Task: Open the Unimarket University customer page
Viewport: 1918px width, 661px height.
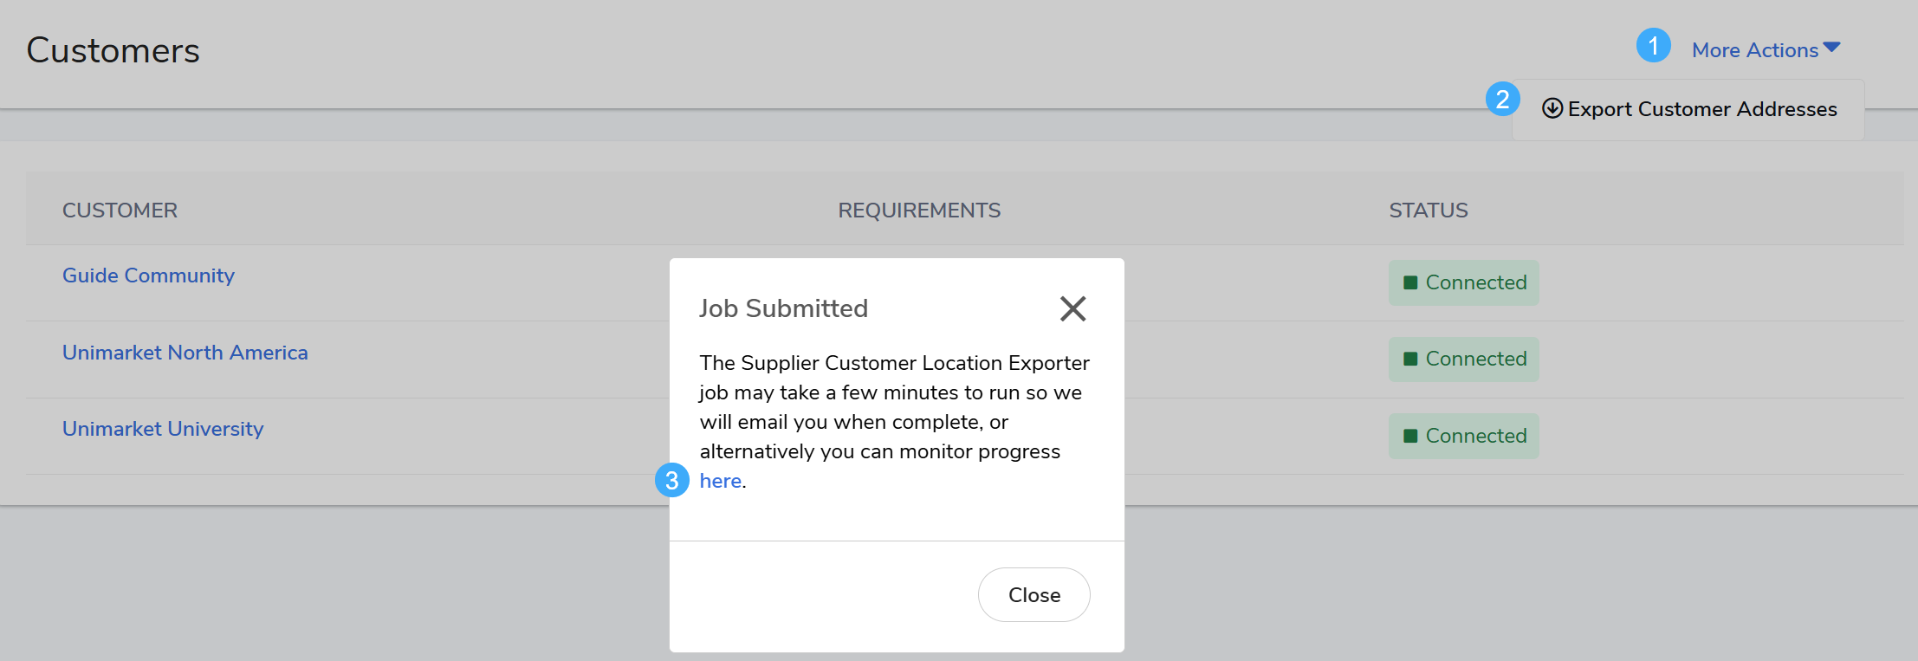Action: coord(163,429)
